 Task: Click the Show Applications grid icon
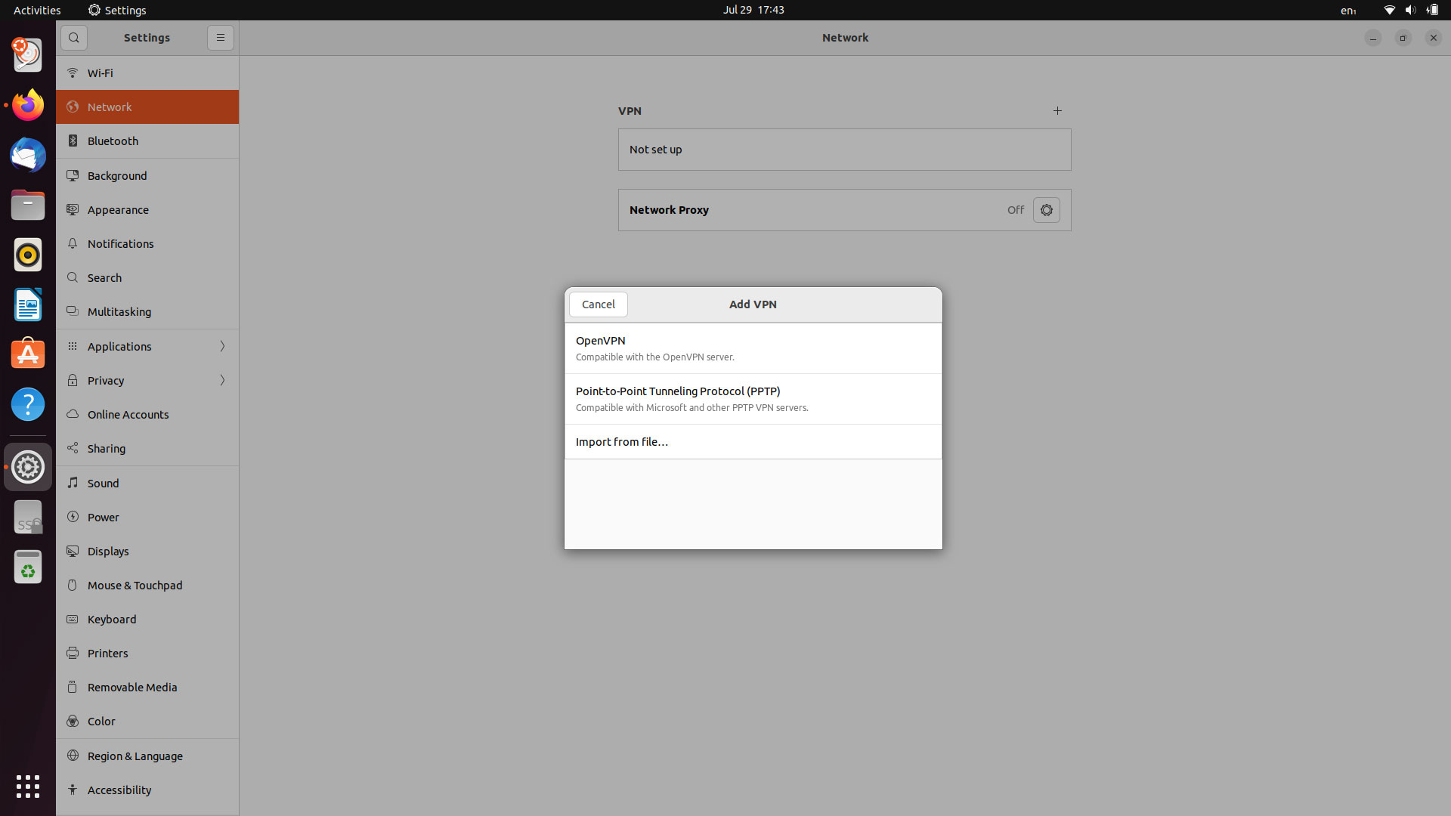tap(27, 787)
